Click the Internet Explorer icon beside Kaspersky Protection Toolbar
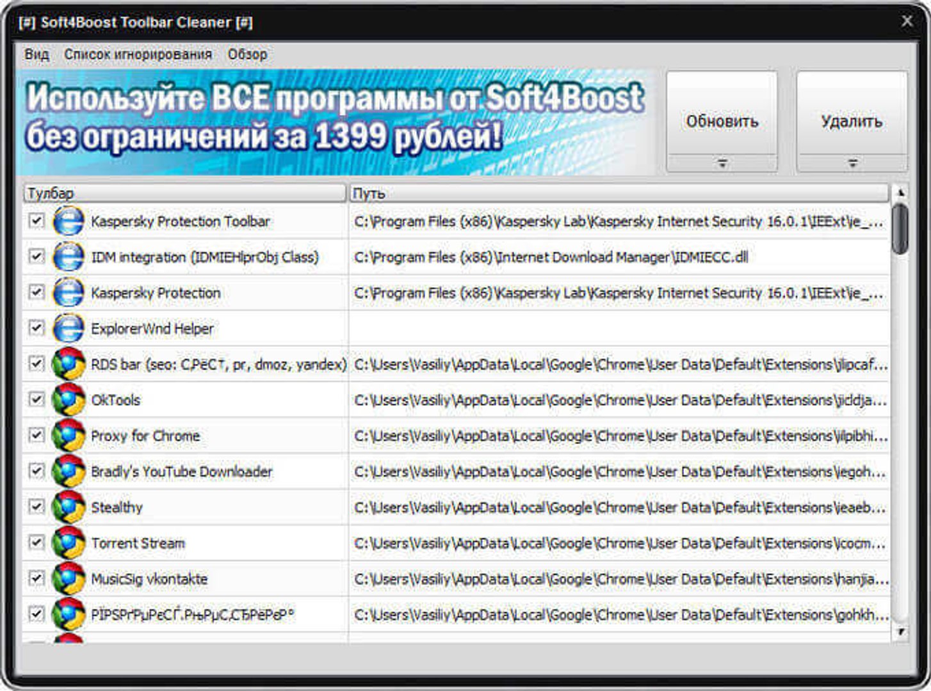Viewport: 931px width, 691px height. point(68,221)
